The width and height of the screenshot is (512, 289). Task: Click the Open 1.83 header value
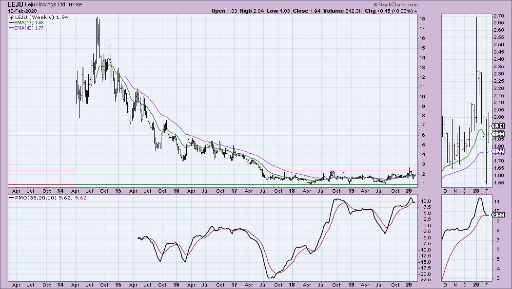[224, 11]
